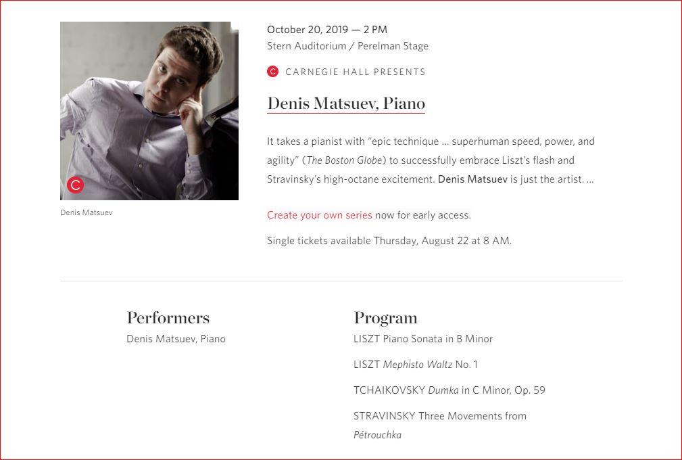This screenshot has width=682, height=460.
Task: Click the Denis Matsuev photo caption
Action: 86,212
